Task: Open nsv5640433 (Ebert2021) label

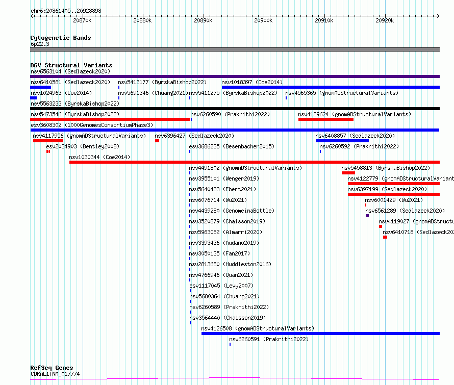Action: [x=222, y=189]
